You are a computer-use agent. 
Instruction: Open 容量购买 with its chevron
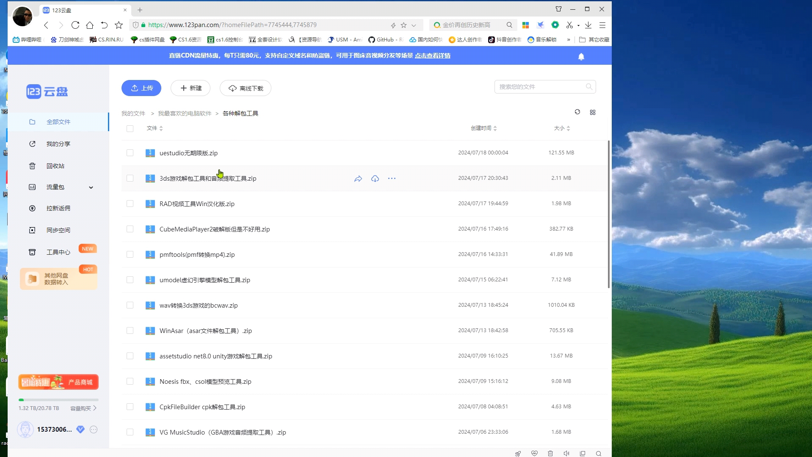point(83,408)
